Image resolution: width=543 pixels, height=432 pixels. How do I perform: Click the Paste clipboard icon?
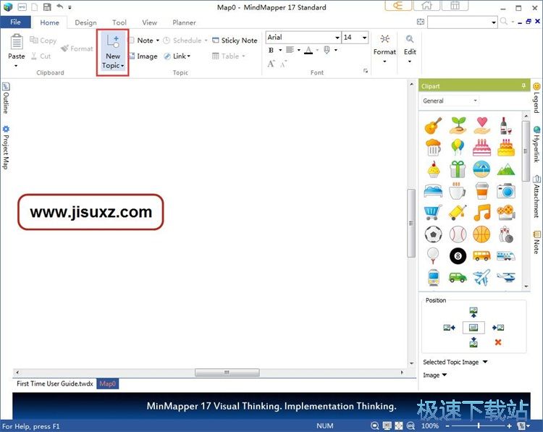[x=16, y=42]
